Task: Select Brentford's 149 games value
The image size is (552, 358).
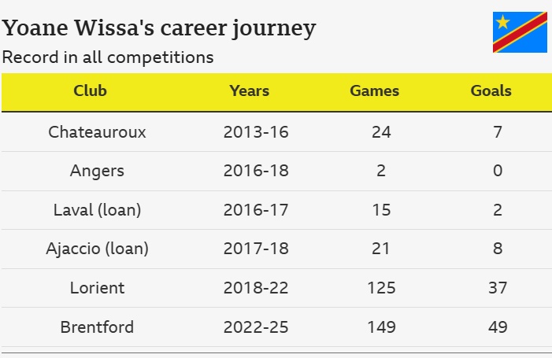Action: tap(382, 327)
